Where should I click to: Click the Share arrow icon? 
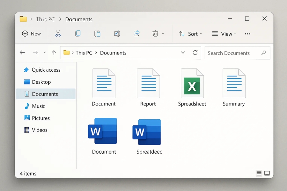click(x=136, y=34)
